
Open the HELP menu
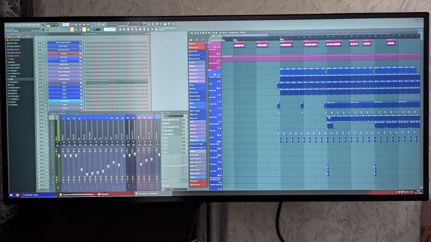coord(38,25)
